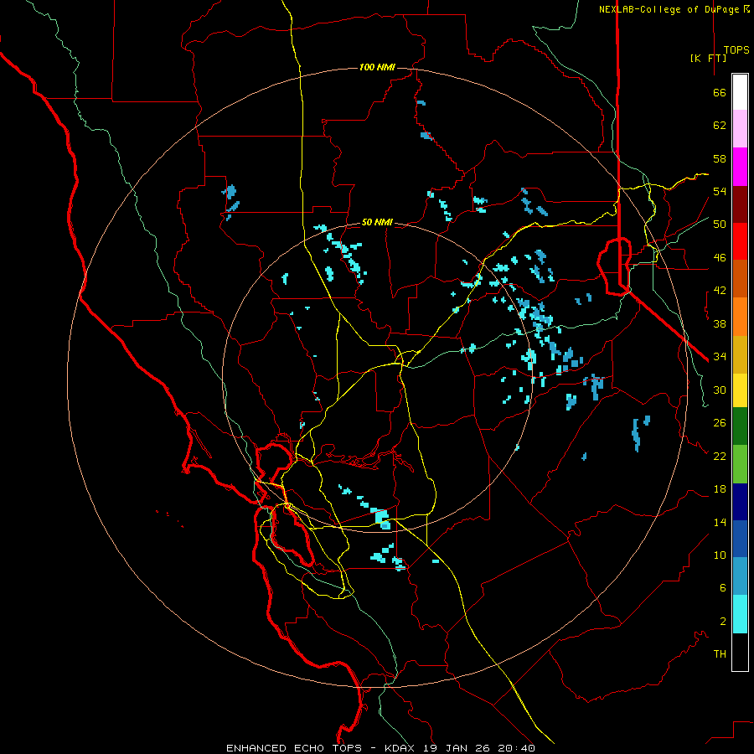
Task: Click the "[K FT]" units label
Action: 708,58
